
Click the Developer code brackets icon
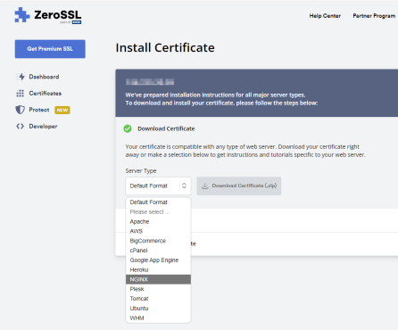click(x=20, y=127)
